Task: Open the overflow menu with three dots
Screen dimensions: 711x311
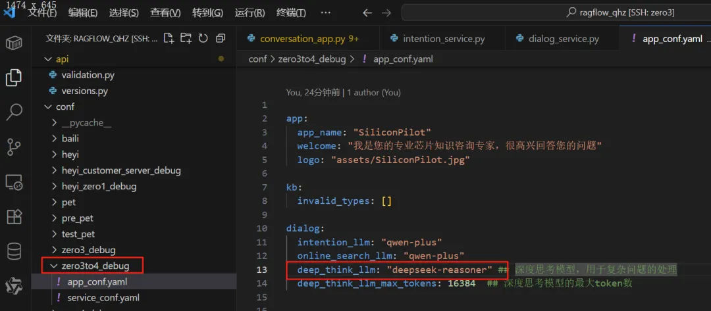Action: tap(325, 12)
